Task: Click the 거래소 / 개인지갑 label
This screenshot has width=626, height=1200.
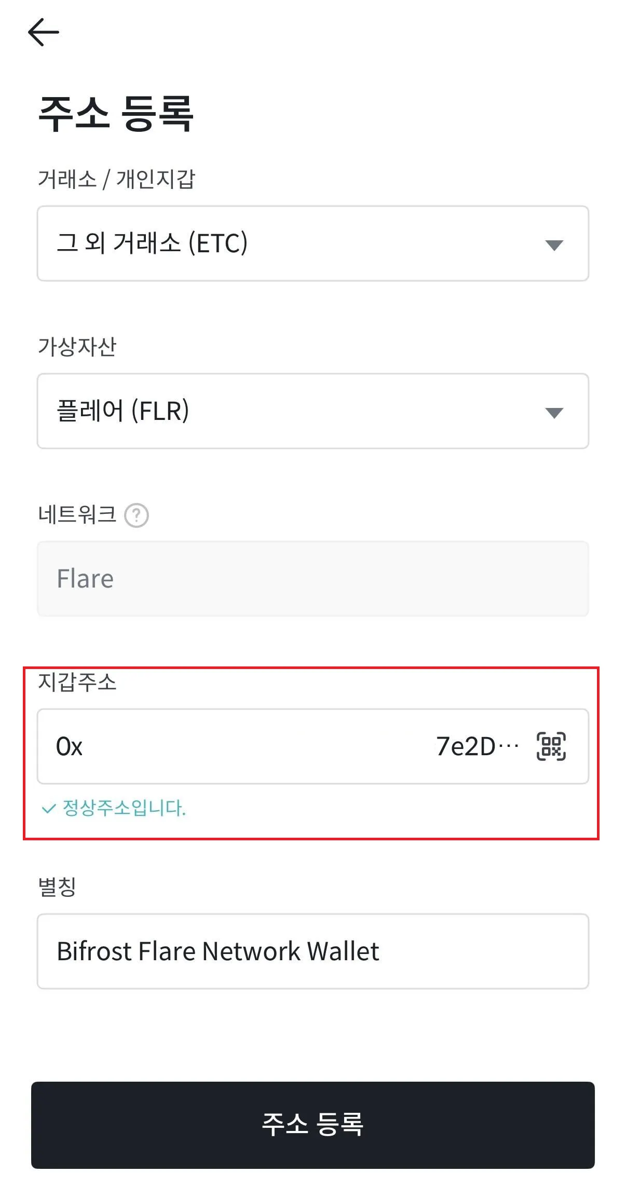Action: (116, 179)
